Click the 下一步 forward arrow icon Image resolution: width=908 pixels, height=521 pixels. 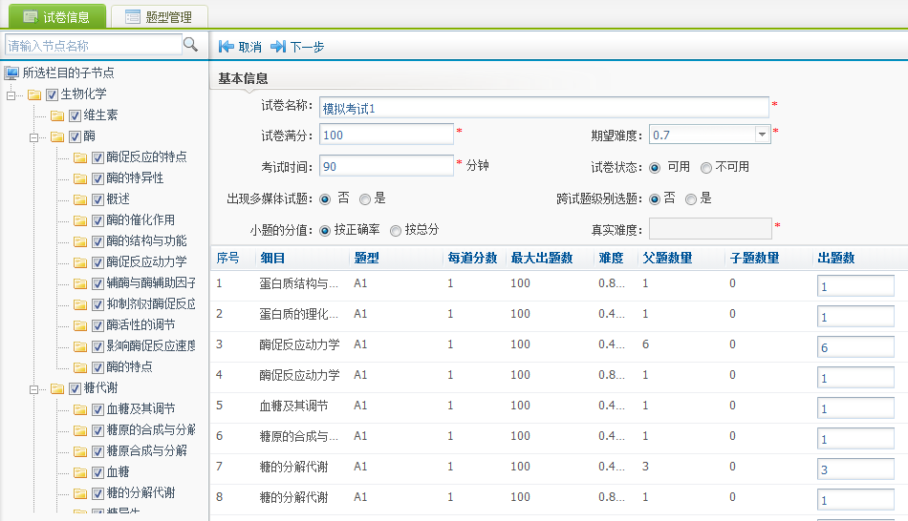coord(278,47)
